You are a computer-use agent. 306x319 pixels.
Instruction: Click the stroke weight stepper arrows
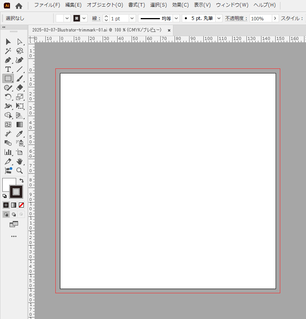(106, 18)
